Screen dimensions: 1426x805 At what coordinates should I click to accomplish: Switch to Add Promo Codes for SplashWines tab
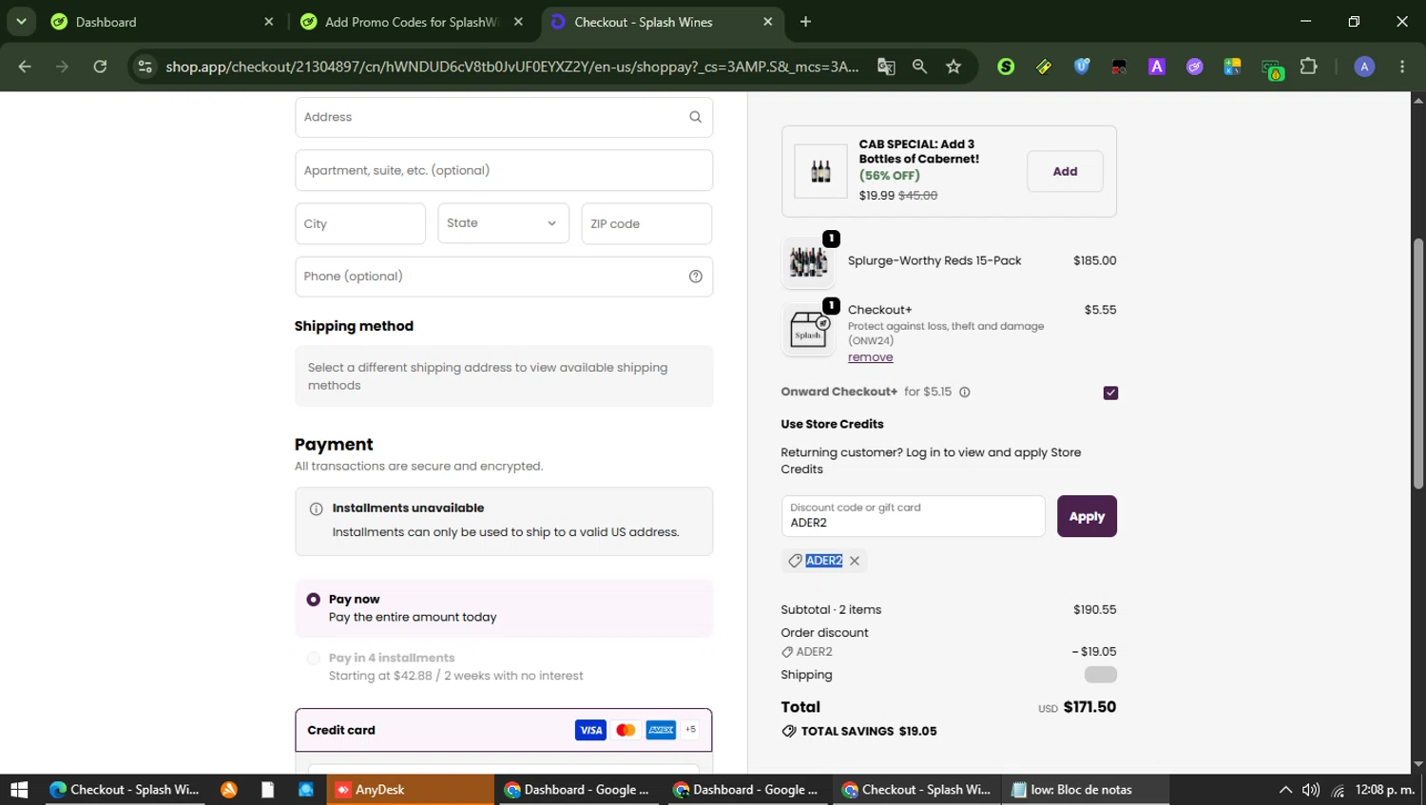tap(411, 22)
